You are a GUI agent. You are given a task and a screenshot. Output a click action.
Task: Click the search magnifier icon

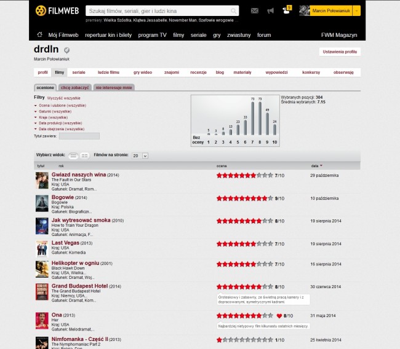click(x=233, y=11)
